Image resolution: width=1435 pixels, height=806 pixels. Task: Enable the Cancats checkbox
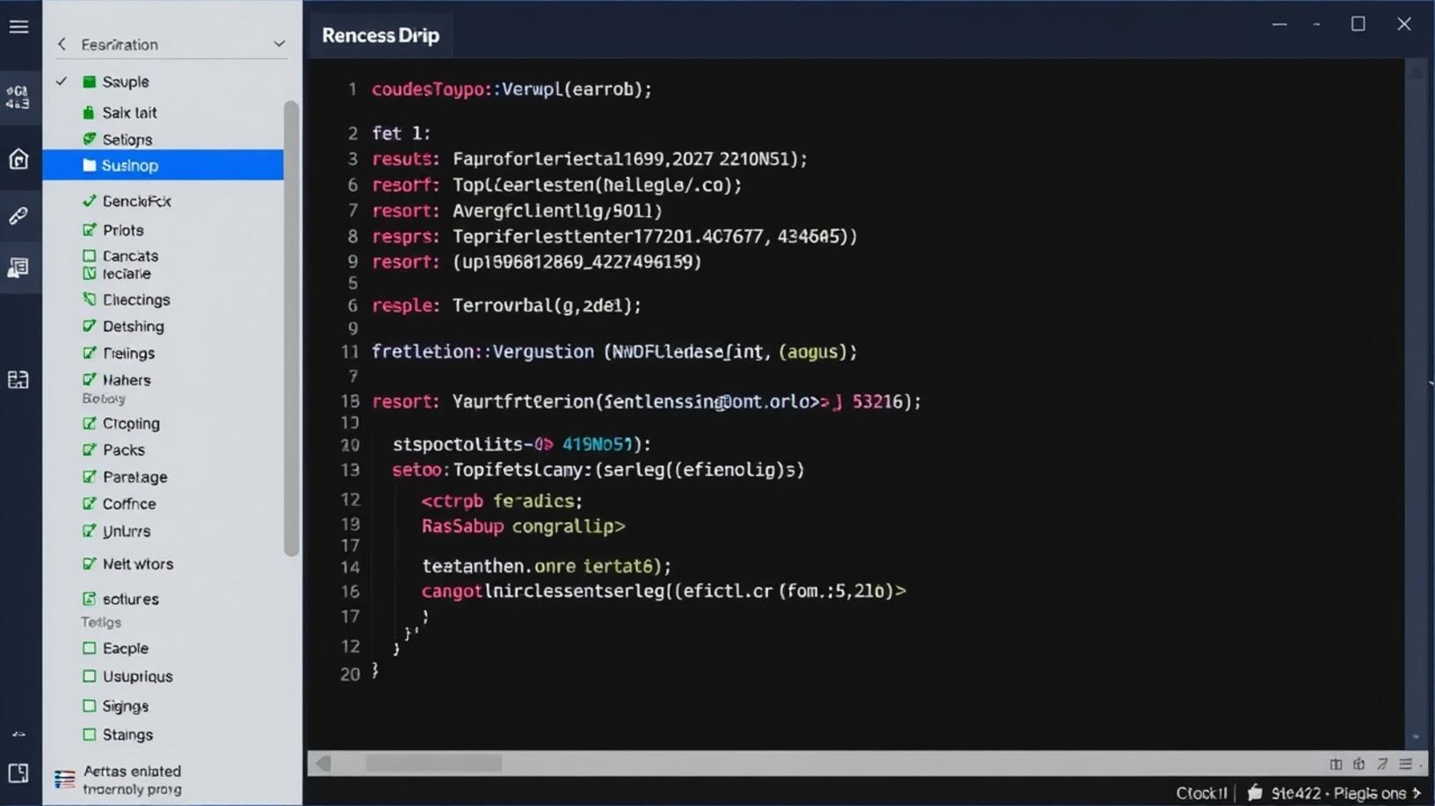89,255
